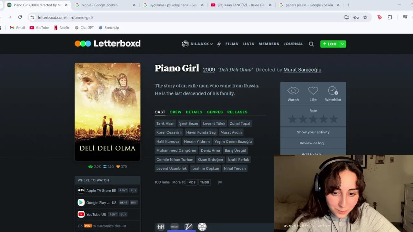Open YouTube bookmark
Viewport: 413px width, 232px height.
point(39,28)
